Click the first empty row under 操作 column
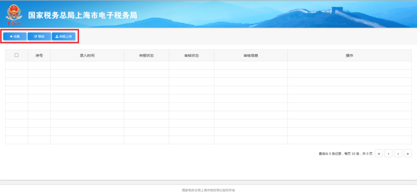Viewport: 417px width, 195px height. tap(349, 65)
